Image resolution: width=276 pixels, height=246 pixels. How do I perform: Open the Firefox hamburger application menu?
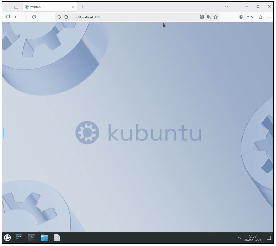click(269, 17)
